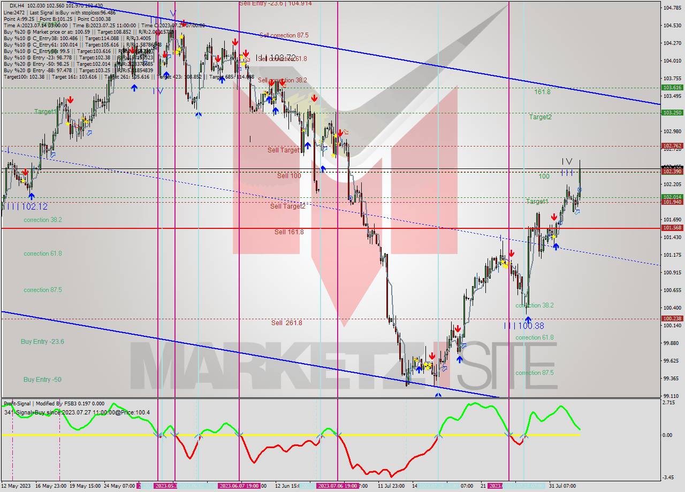Click the '31 Jul 07:00' time axis label
The width and height of the screenshot is (685, 492).
562,486
